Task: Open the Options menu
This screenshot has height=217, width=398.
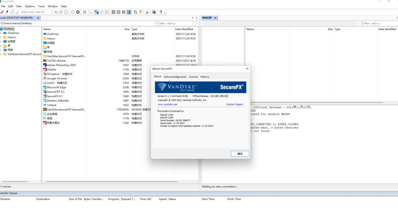Action: pos(30,6)
